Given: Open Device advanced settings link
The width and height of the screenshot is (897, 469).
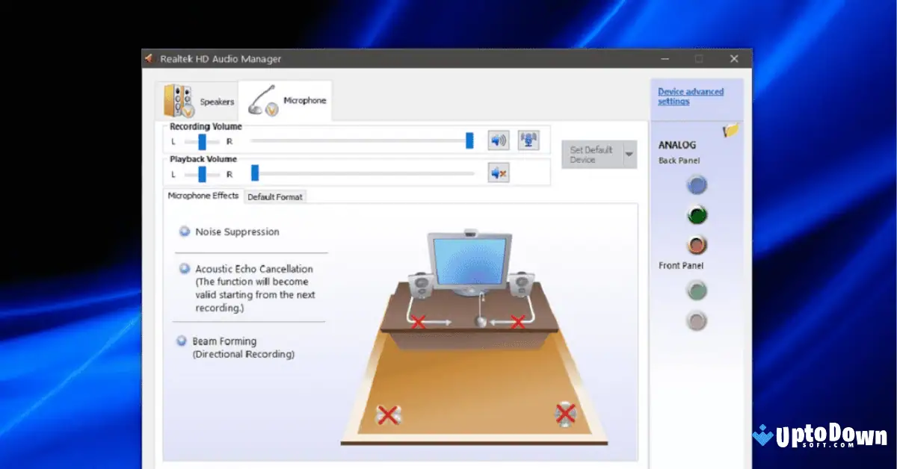Looking at the screenshot, I should [x=688, y=96].
